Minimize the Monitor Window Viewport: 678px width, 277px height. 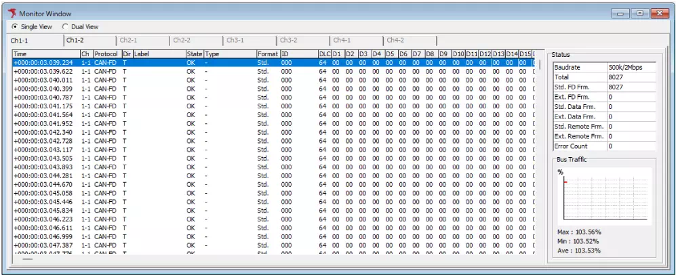tap(622, 13)
